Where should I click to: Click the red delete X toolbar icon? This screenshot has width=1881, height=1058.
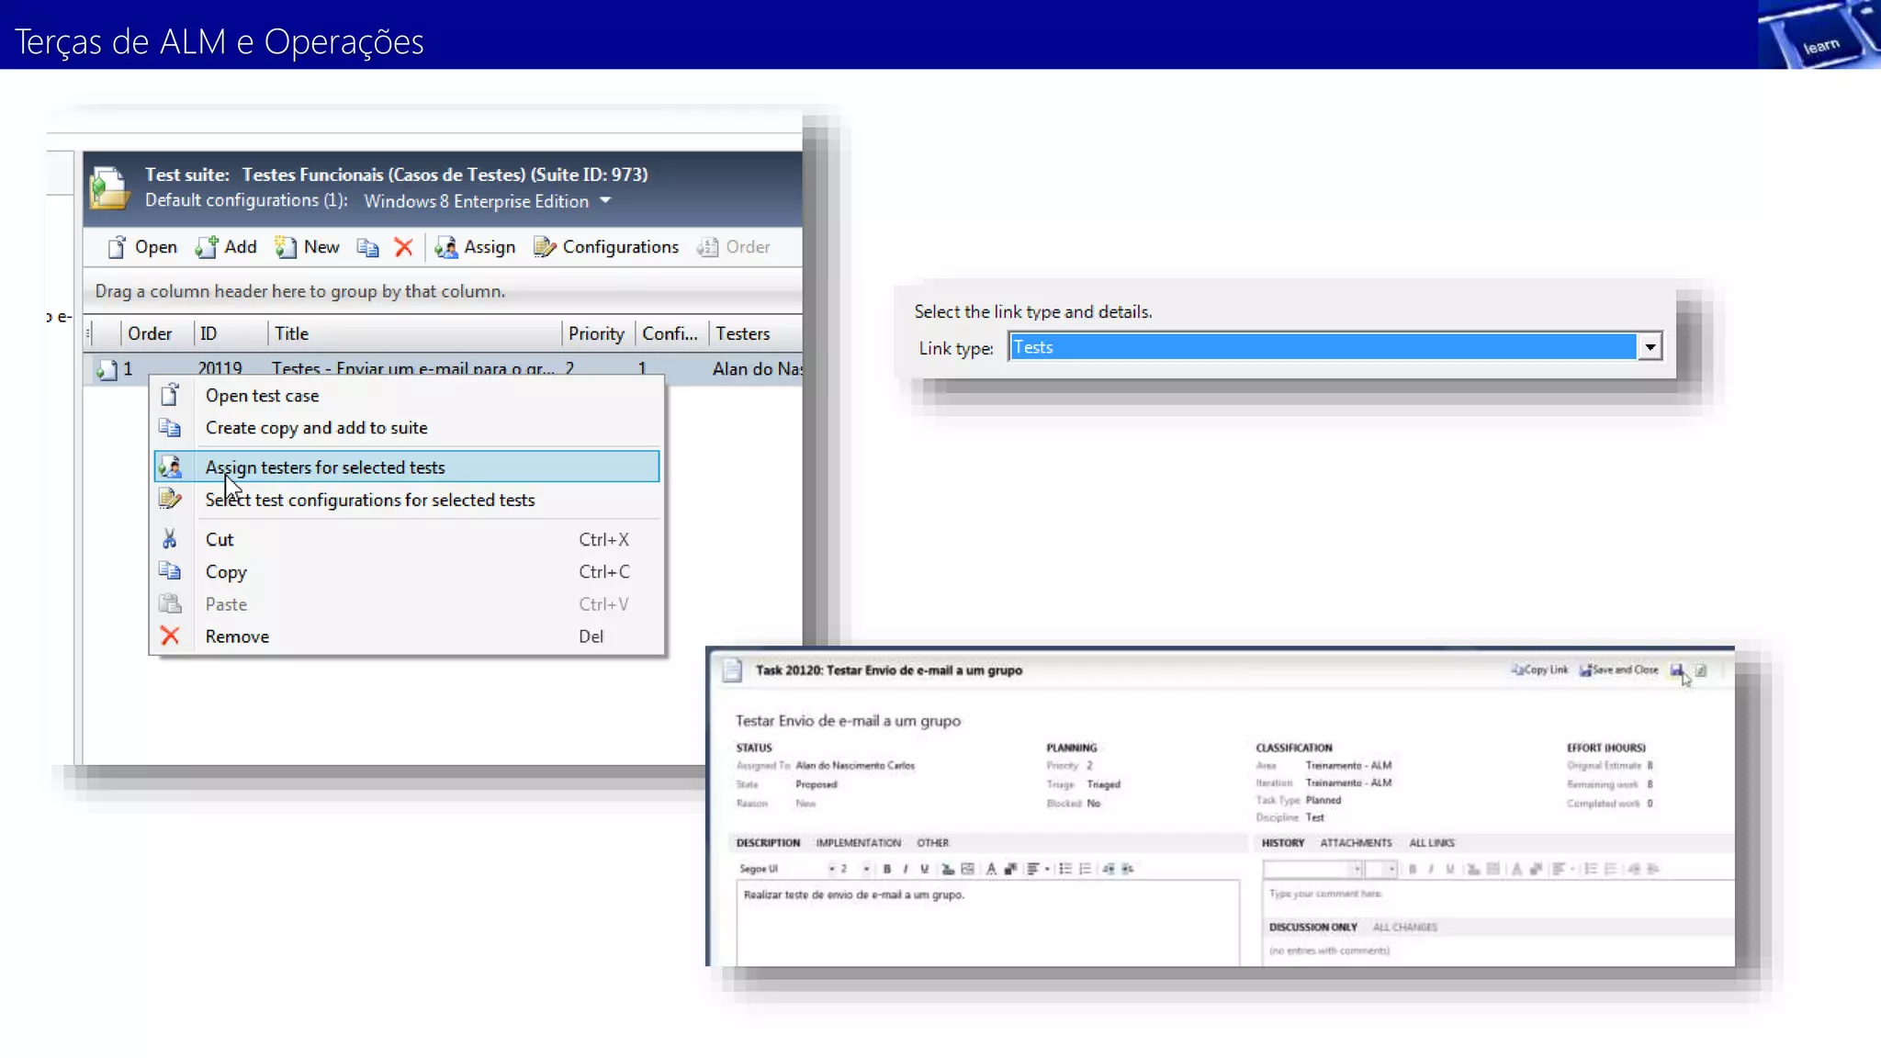(x=403, y=247)
